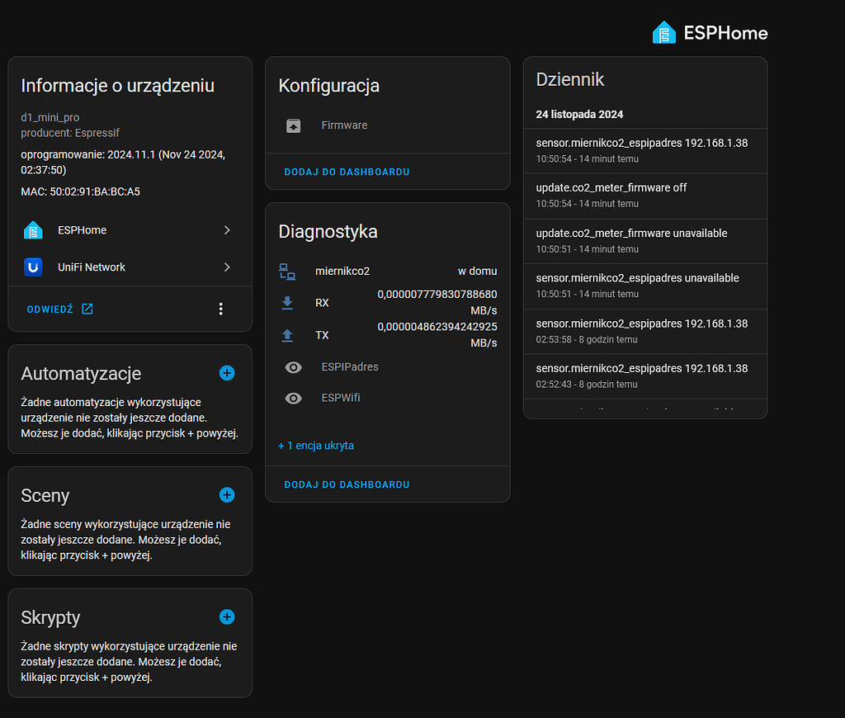Click DODAJ DO DASHBOARDU under Diagnostyka
Image resolution: width=845 pixels, height=718 pixels.
tap(346, 484)
